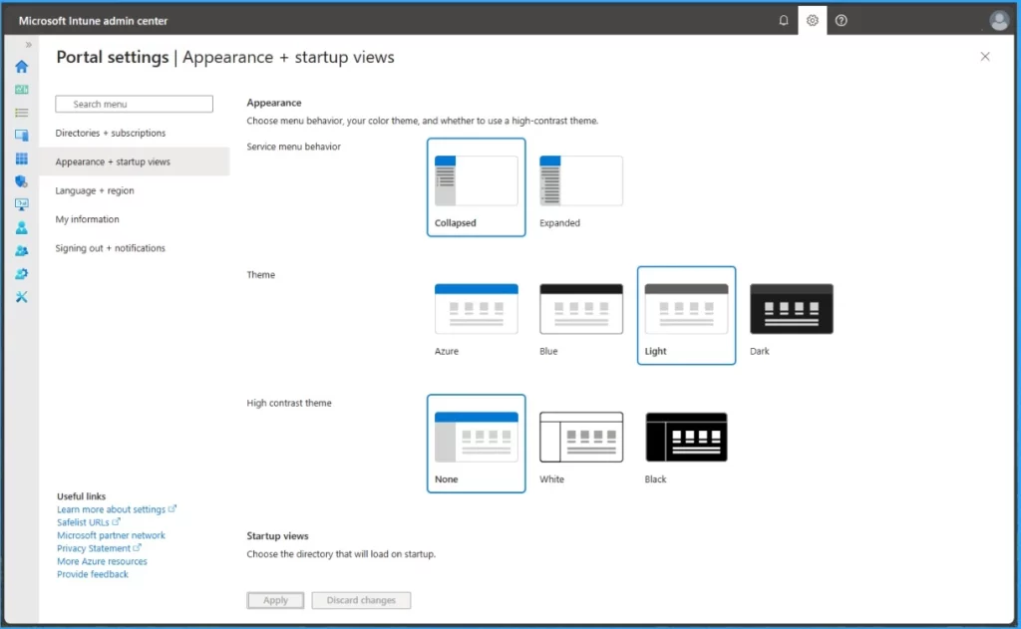The width and height of the screenshot is (1021, 629).
Task: Expand the sidebar with the double chevron
Action: point(28,45)
